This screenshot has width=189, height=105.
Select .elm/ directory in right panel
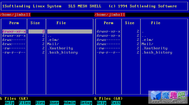tap(148, 40)
